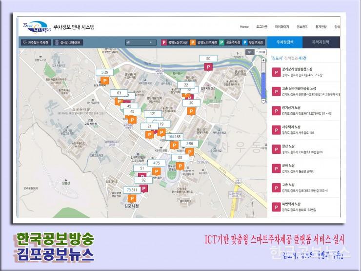Viewport: 361px width, 271px height.
Task: Click orange P marker under the 48 label
Action: [x=132, y=120]
